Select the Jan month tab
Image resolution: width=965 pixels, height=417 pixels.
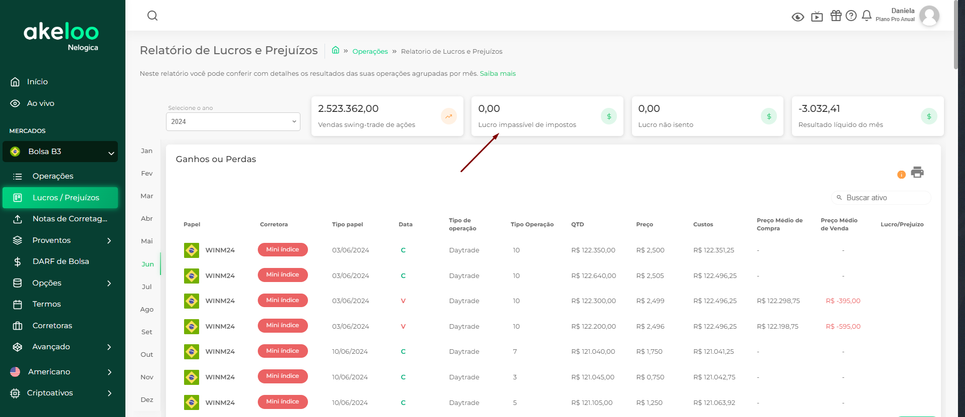(147, 151)
